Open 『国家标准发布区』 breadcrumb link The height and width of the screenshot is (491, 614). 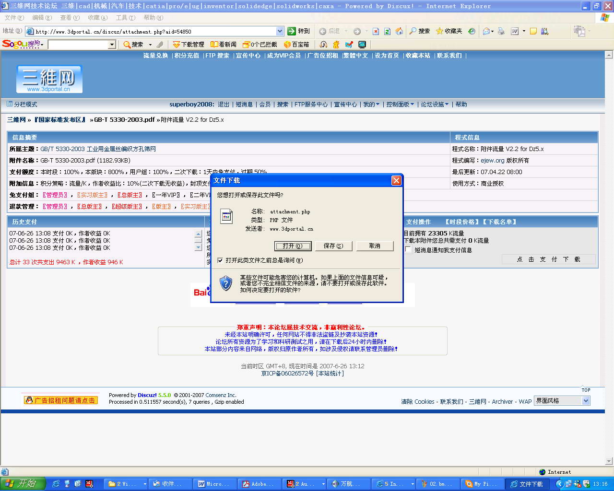(x=59, y=120)
